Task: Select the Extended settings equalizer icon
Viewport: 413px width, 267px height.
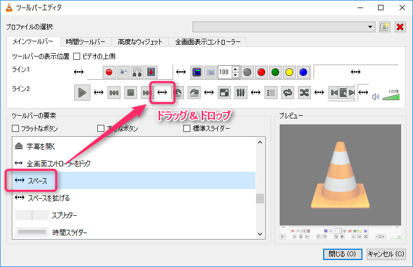Action: click(x=241, y=93)
